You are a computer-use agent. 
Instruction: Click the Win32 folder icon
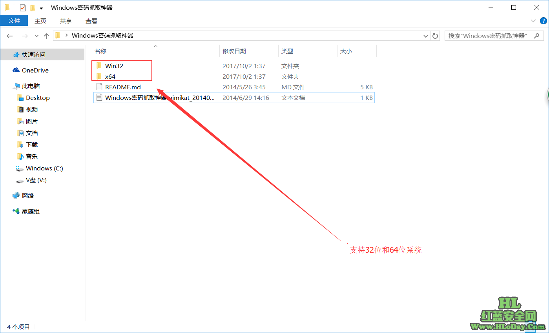click(99, 66)
